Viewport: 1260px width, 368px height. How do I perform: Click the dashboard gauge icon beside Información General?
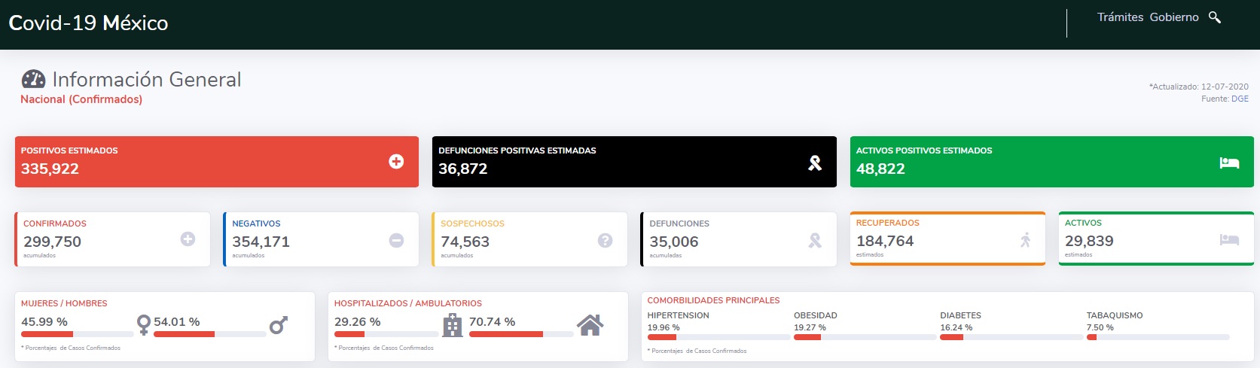point(34,79)
